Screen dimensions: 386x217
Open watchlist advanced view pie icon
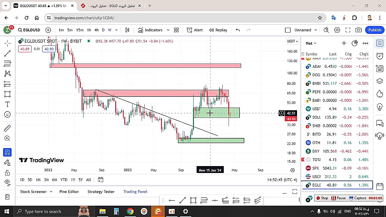[355, 43]
